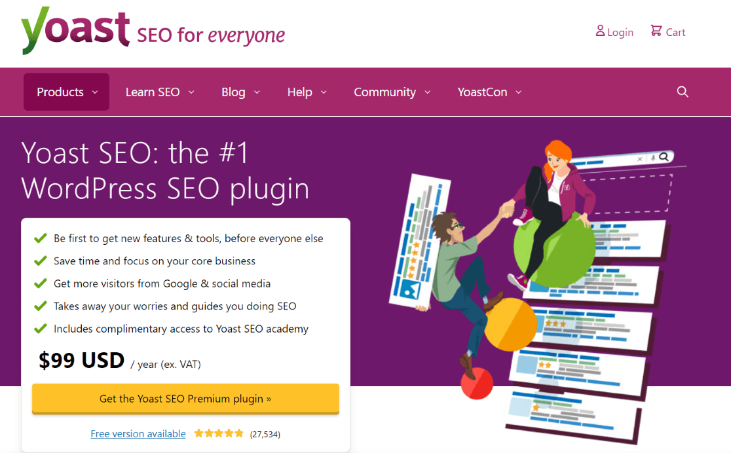Click the first star in the rating
This screenshot has height=453, width=731.
point(198,433)
